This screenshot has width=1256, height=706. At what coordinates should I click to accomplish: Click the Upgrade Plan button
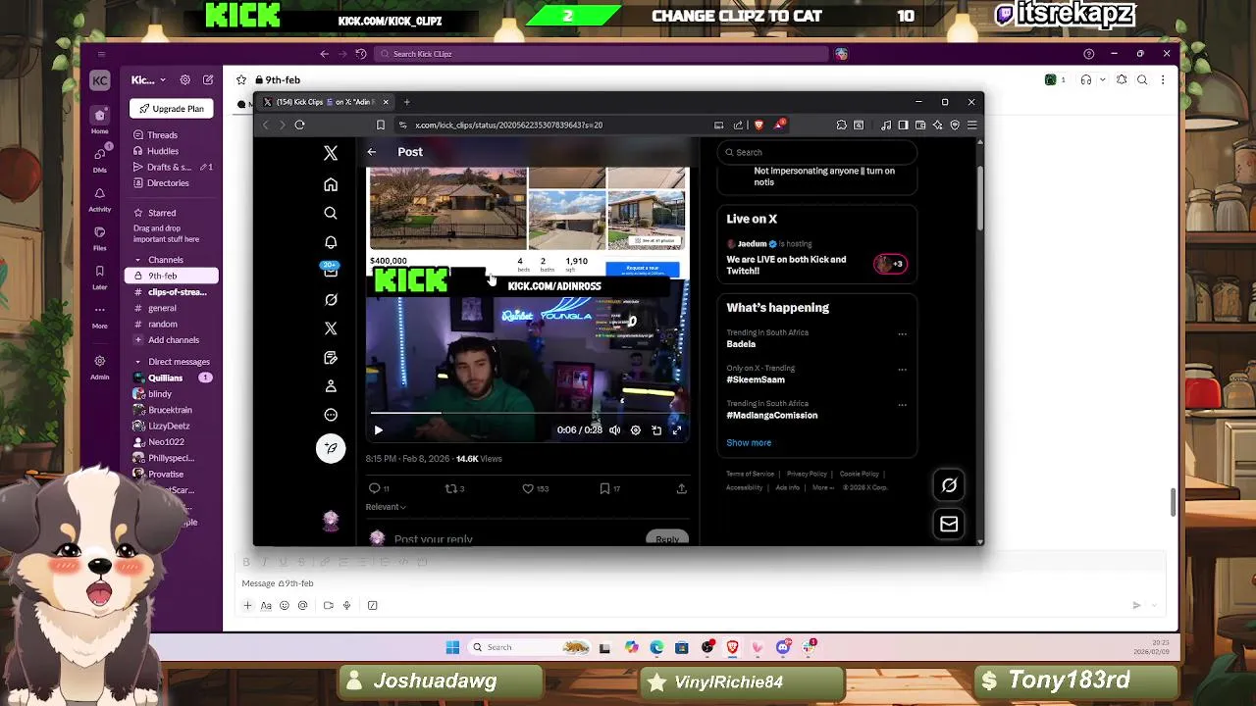coord(172,109)
